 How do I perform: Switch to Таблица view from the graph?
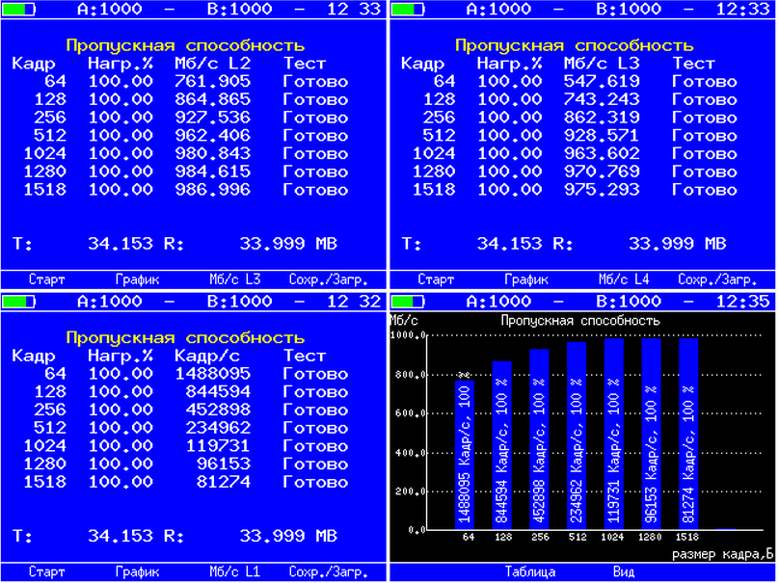pyautogui.click(x=530, y=572)
